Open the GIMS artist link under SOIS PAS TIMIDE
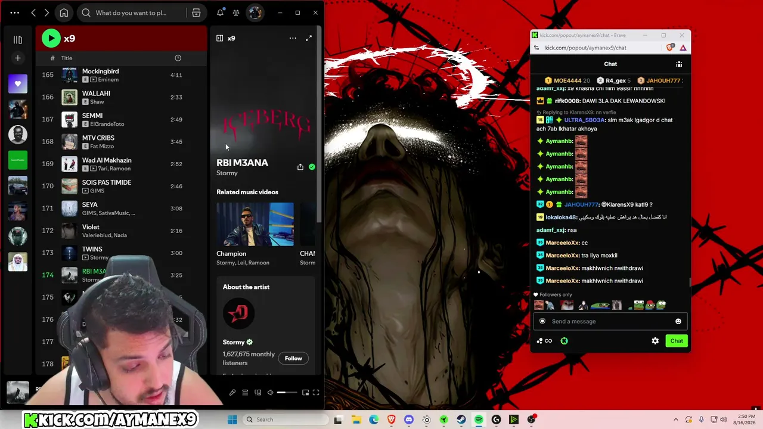Viewport: 763px width, 429px height. [x=97, y=191]
